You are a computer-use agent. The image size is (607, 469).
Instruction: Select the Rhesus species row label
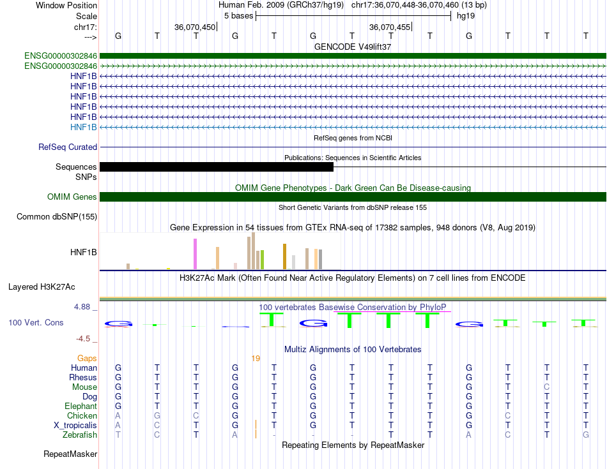pos(83,377)
